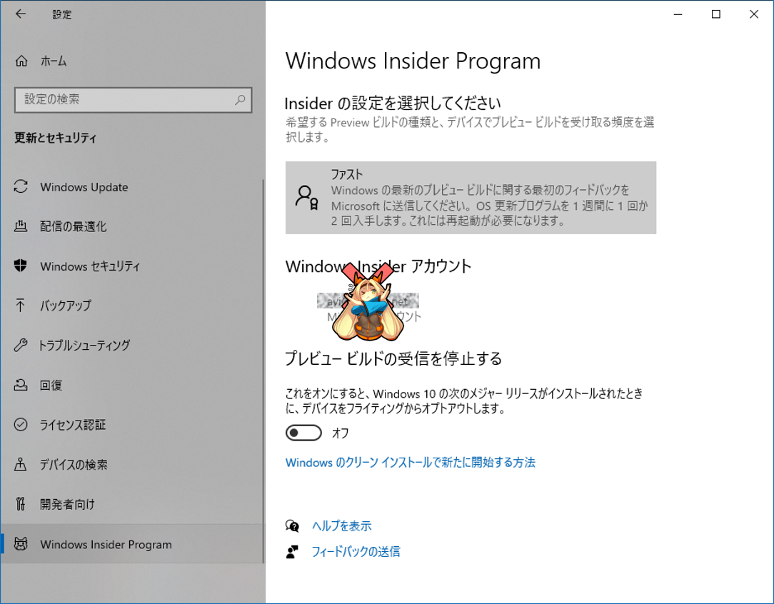The width and height of the screenshot is (774, 604).
Task: Click the search magnifier icon
Action: click(x=240, y=100)
